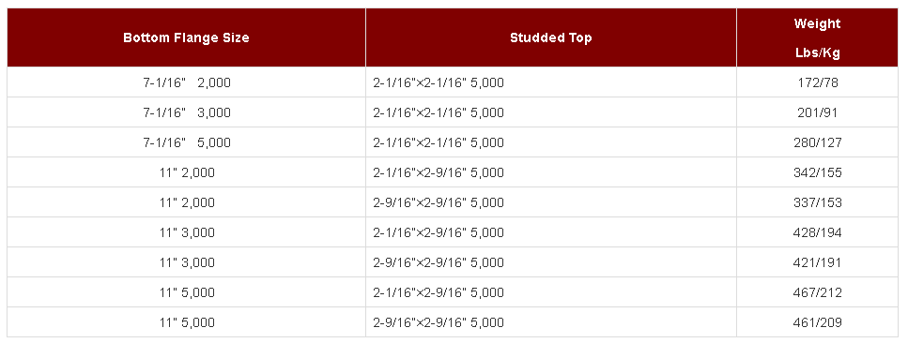Click the 11" 5,000 cell beside 461/209
The width and height of the screenshot is (908, 343).
pyautogui.click(x=187, y=322)
